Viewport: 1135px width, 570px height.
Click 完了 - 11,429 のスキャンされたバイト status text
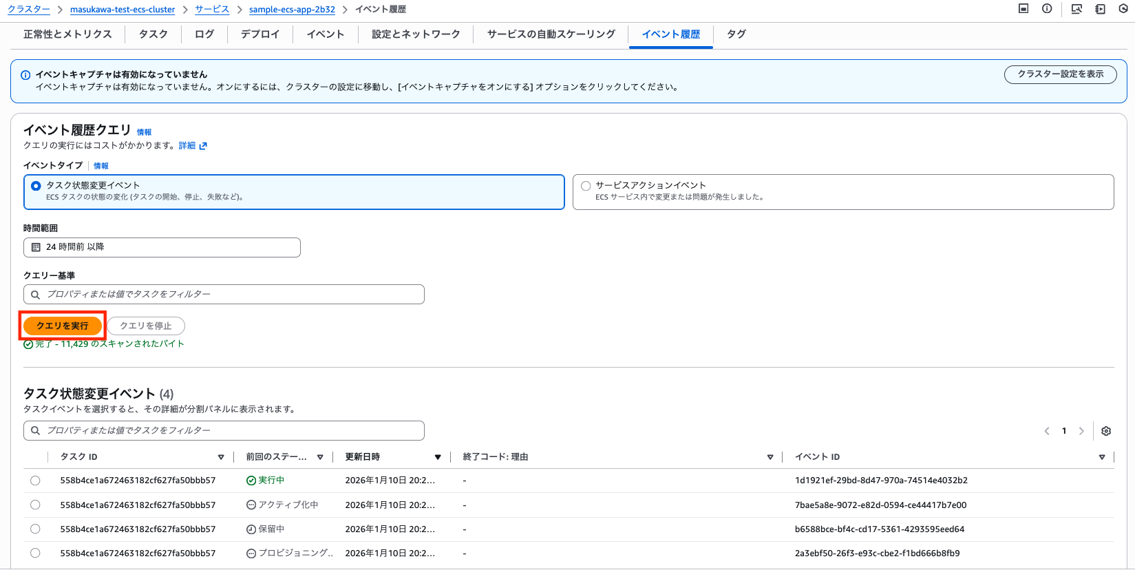click(x=109, y=344)
